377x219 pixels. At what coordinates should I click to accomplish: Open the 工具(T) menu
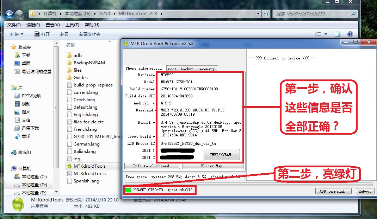click(72, 25)
